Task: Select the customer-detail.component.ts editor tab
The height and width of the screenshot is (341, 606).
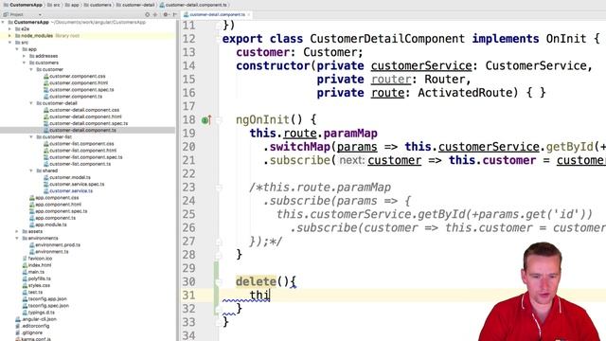Action: [217, 15]
